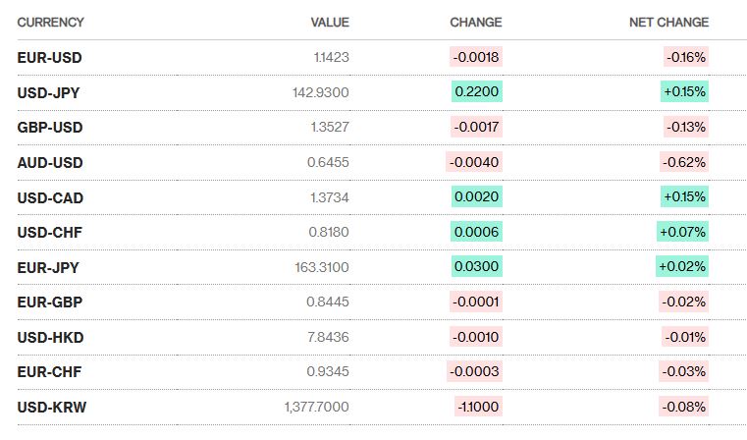Screen dimensions: 747x440
Task: Select the GBP-USD currency pair
Action: click(50, 128)
